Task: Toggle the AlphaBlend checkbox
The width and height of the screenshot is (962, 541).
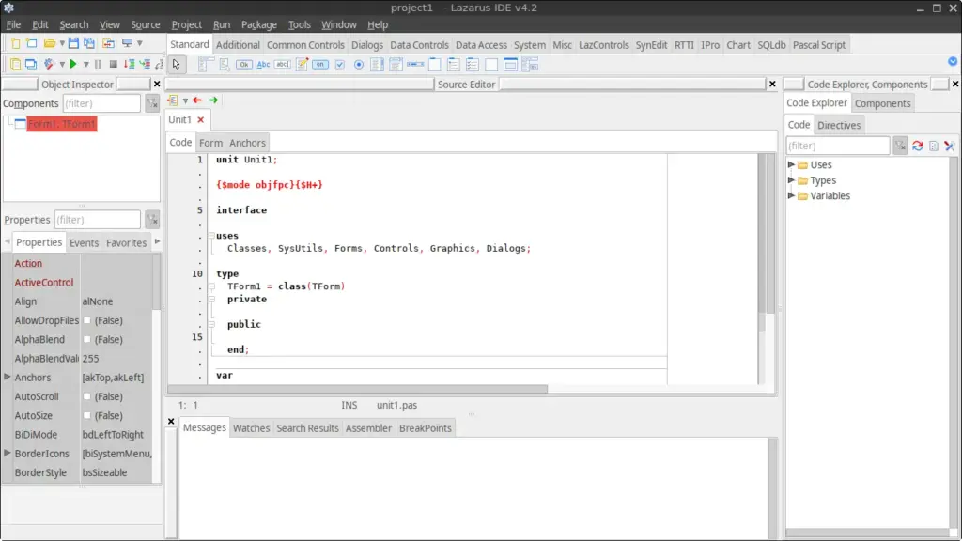Action: (x=87, y=339)
